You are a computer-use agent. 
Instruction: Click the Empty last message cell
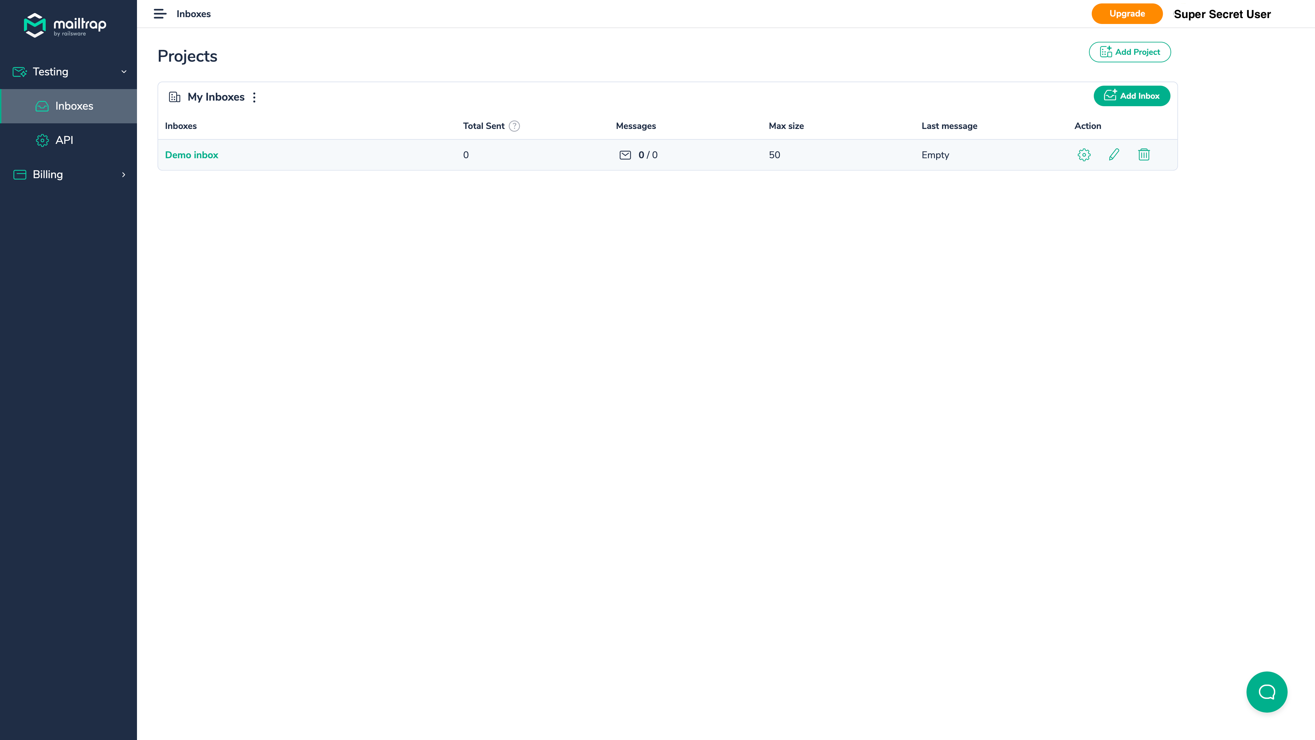935,155
